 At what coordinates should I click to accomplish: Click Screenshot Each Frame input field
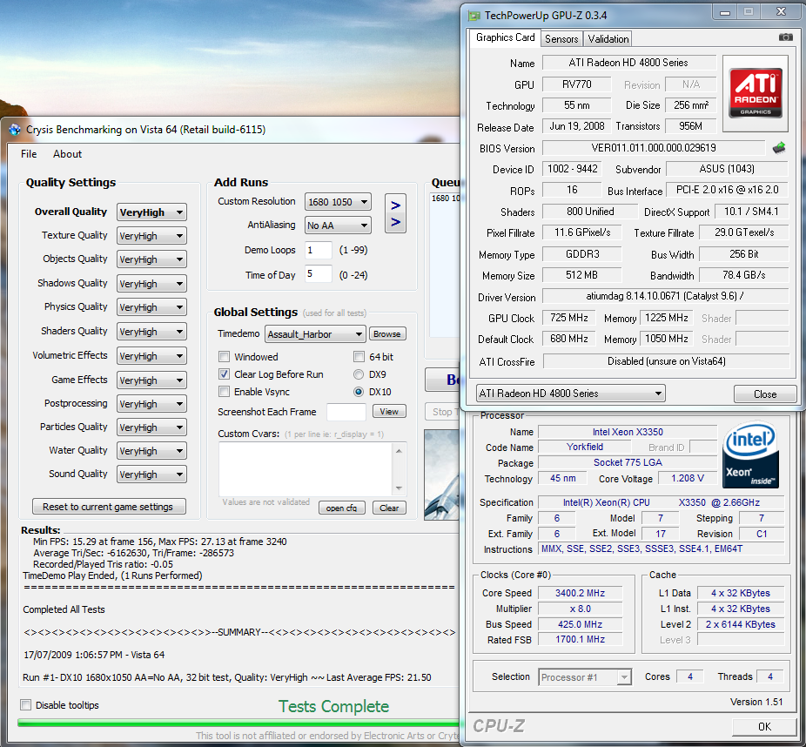coord(346,412)
